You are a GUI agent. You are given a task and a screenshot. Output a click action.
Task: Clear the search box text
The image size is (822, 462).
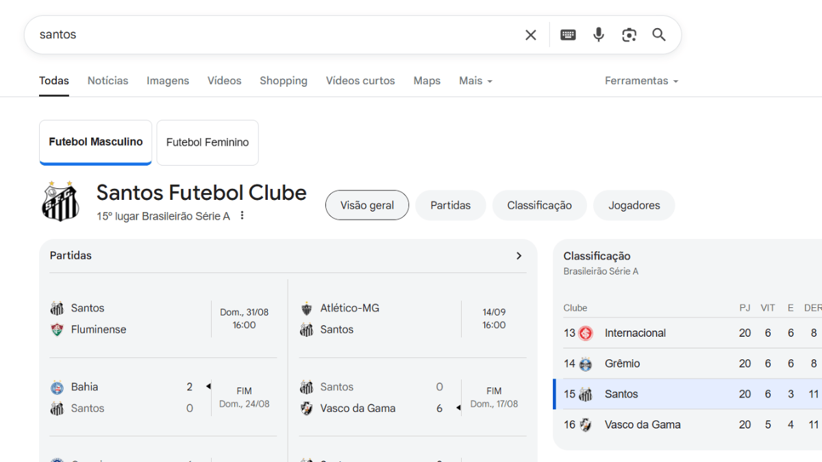[531, 35]
